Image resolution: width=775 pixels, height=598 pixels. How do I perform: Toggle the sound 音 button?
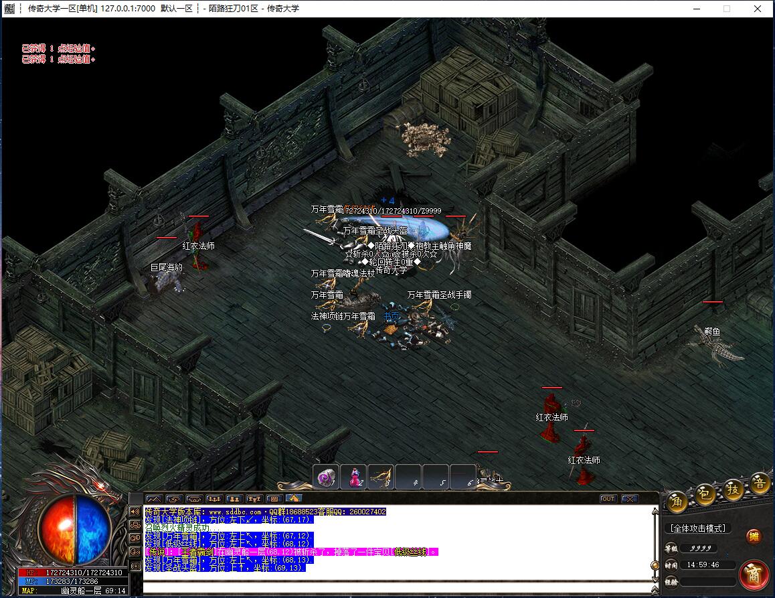(x=760, y=483)
